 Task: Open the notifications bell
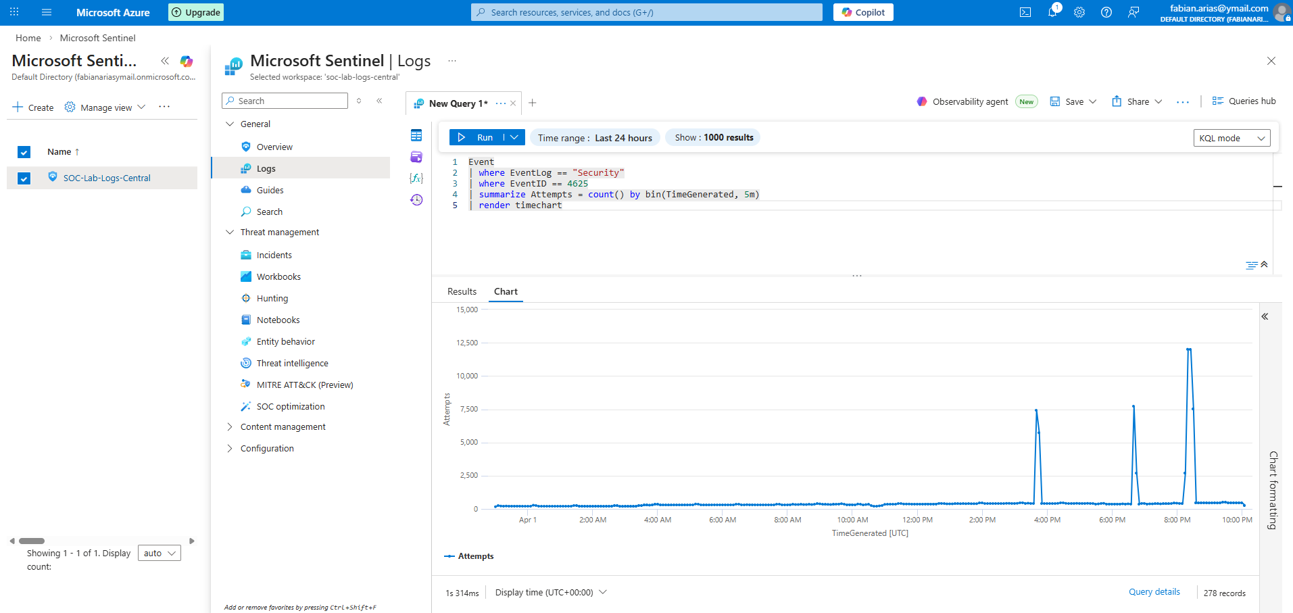pos(1052,12)
